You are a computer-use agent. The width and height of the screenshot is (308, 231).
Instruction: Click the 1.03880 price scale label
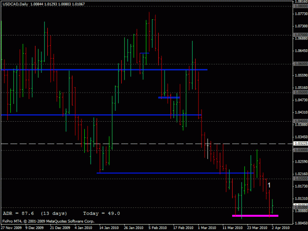[301, 125]
